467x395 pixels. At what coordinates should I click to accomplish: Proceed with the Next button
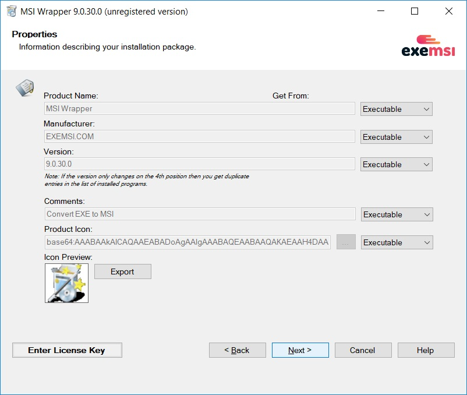tap(300, 350)
